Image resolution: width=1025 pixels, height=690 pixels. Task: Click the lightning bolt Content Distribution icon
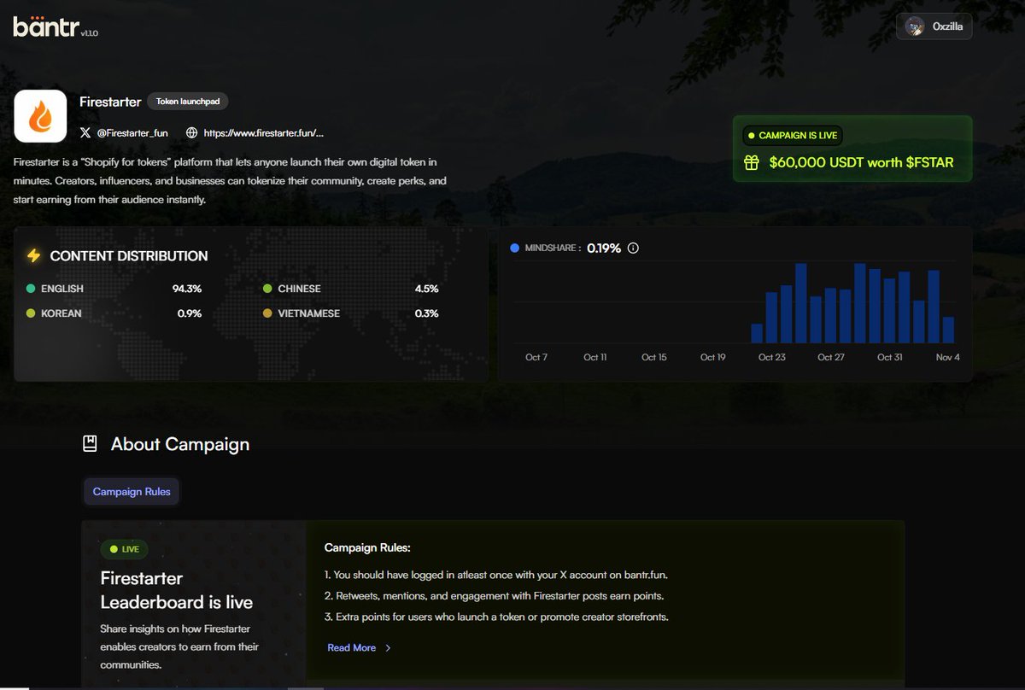click(33, 255)
